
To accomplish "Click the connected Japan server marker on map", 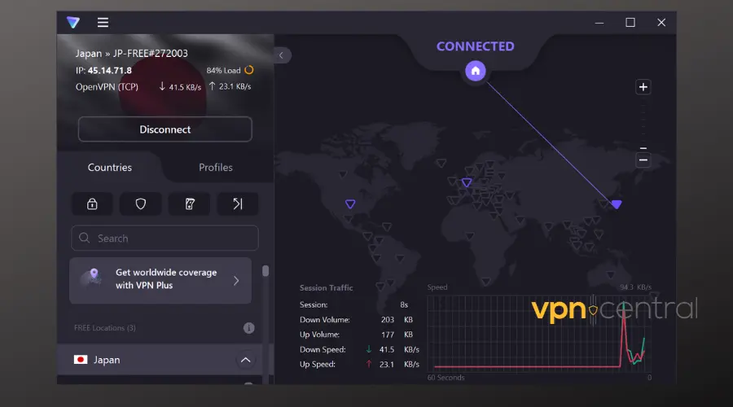I will [x=617, y=204].
